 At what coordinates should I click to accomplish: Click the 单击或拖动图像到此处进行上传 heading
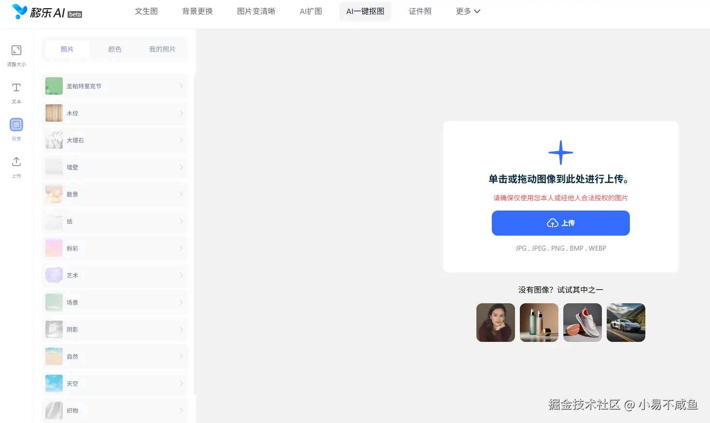(x=560, y=179)
